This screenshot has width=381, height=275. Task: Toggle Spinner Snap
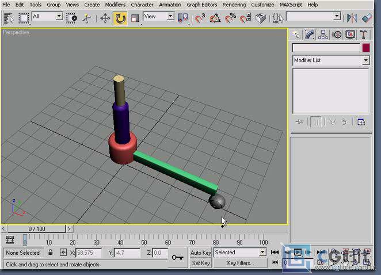[x=245, y=18]
